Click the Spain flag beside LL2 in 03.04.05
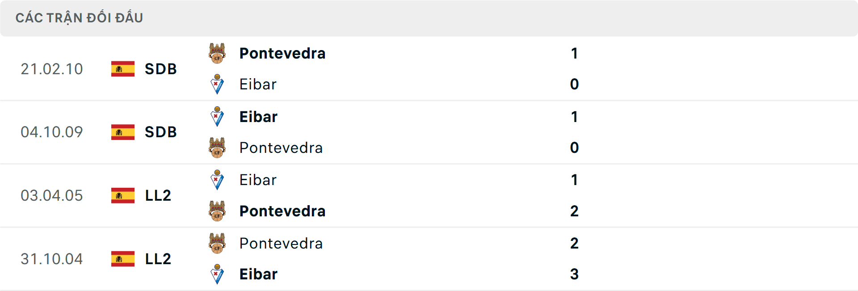 pyautogui.click(x=122, y=195)
